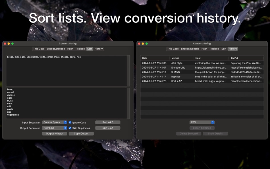Switch to Sort tab in right window
Image resolution: width=270 pixels, height=169 pixels.
(x=224, y=49)
